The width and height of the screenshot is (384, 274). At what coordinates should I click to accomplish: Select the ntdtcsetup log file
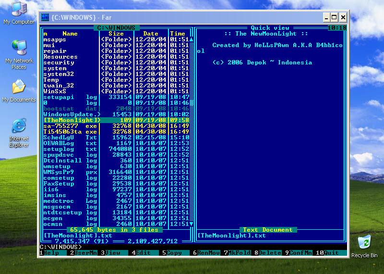[116, 212]
